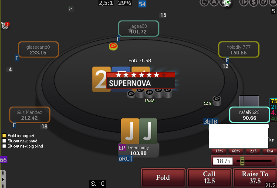Click the spade icon at top right edge
277x188 pixels.
click(x=273, y=3)
